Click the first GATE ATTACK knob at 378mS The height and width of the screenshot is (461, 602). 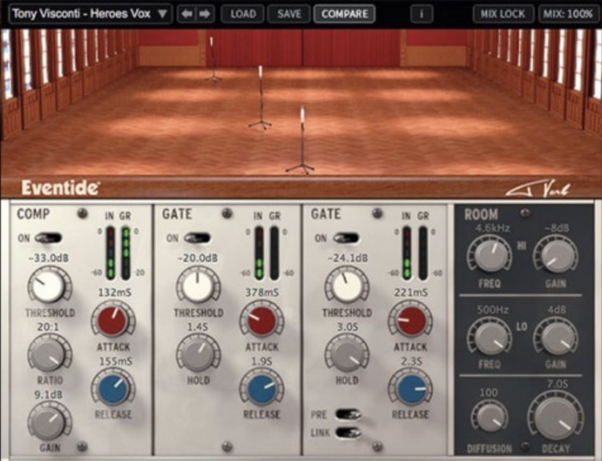[262, 320]
